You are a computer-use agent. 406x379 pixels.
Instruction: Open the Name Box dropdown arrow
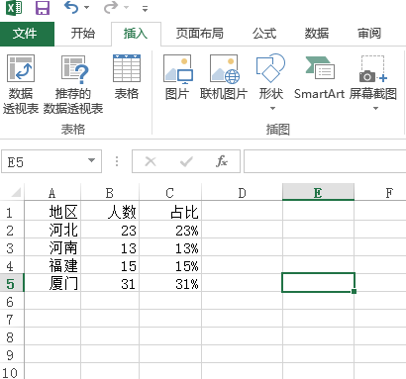91,160
